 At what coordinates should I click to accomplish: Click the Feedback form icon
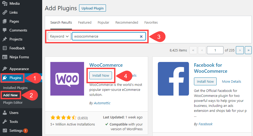5,48
